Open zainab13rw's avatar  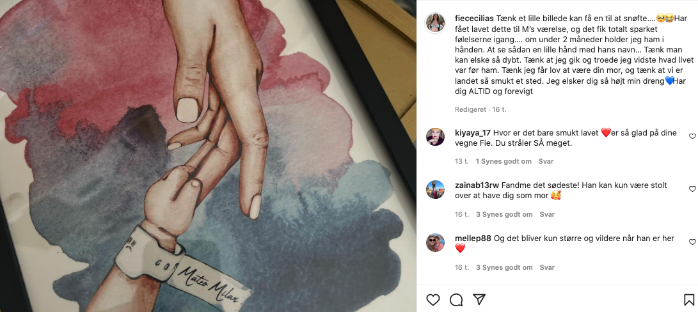click(x=435, y=190)
